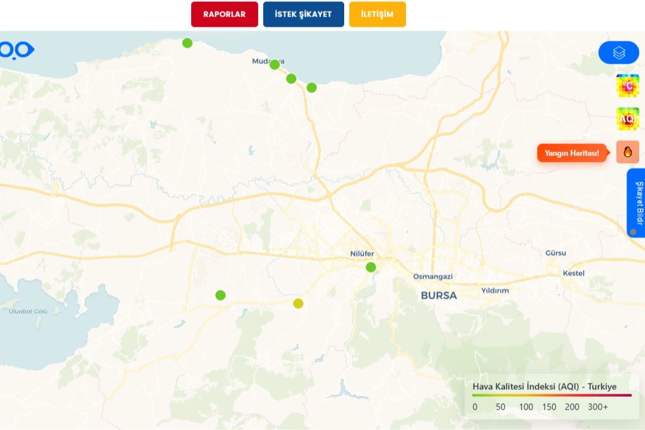The width and height of the screenshot is (645, 430).
Task: Select the green station marker near Nilüfer
Action: click(x=371, y=267)
